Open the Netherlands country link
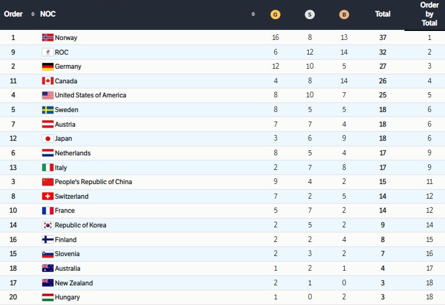Screen dimensions: 445x305 tap(73, 153)
